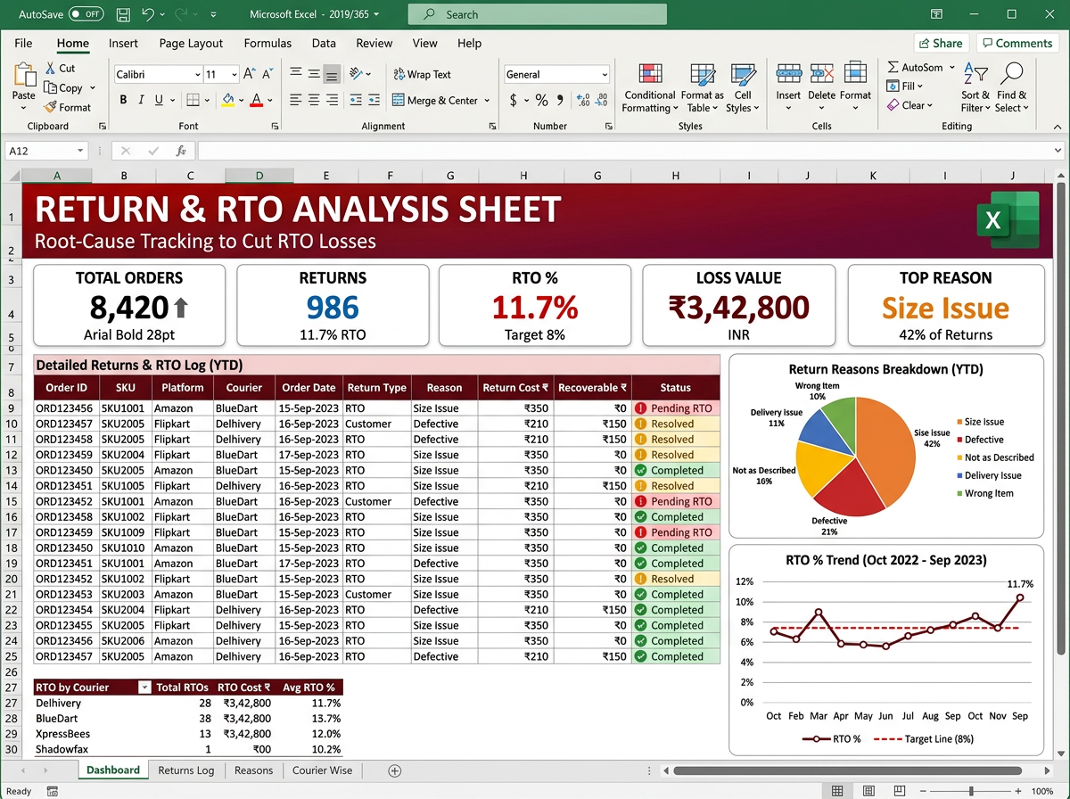Increase font size with the larger A icon
The height and width of the screenshot is (799, 1070).
coord(250,74)
